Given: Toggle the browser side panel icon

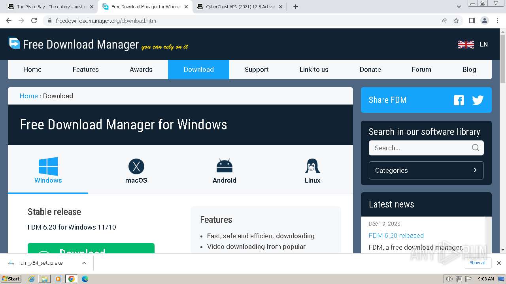Looking at the screenshot, I should click(472, 21).
